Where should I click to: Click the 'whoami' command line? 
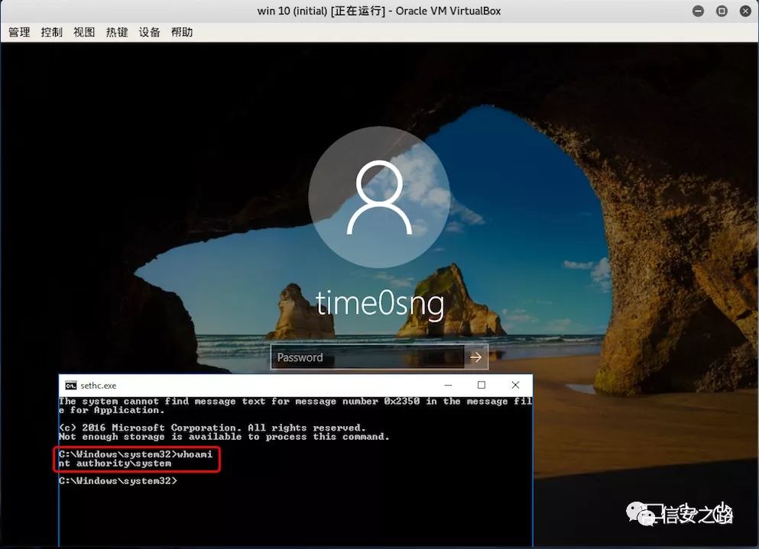click(x=135, y=454)
